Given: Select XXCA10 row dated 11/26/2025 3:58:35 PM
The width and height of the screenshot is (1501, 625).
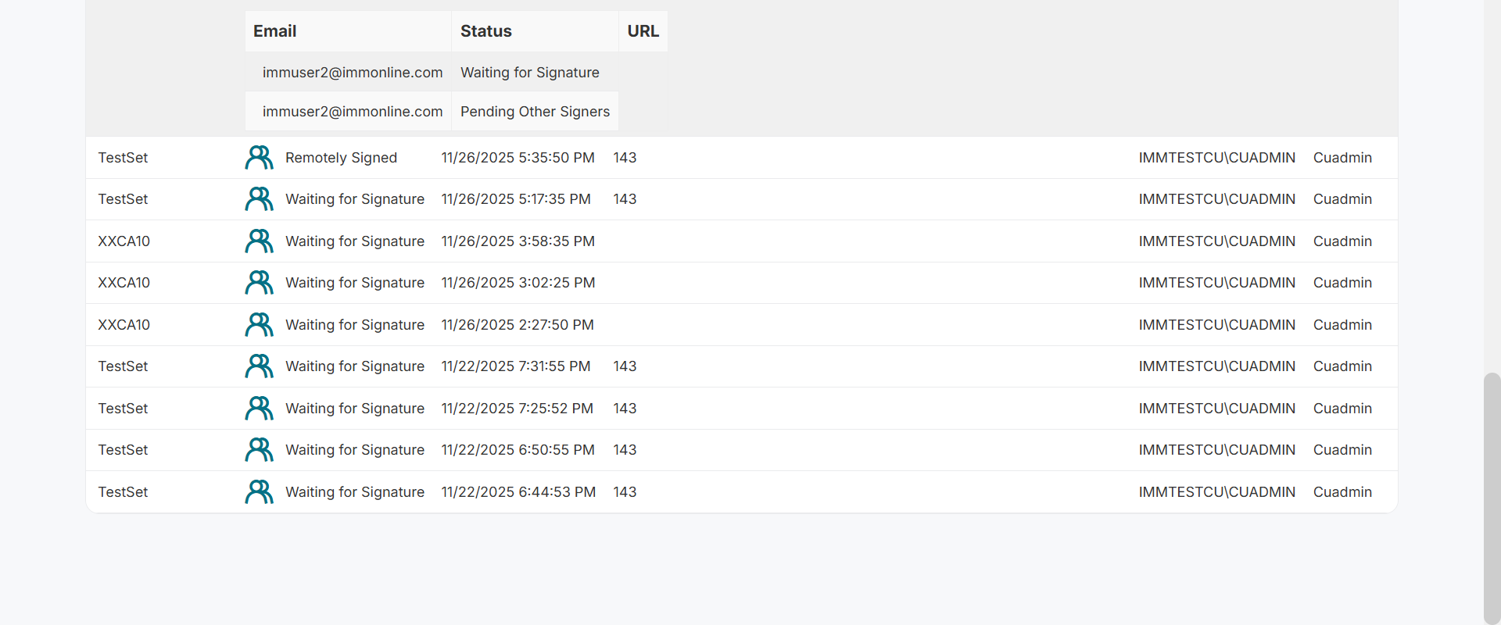Looking at the screenshot, I should pyautogui.click(x=124, y=241).
